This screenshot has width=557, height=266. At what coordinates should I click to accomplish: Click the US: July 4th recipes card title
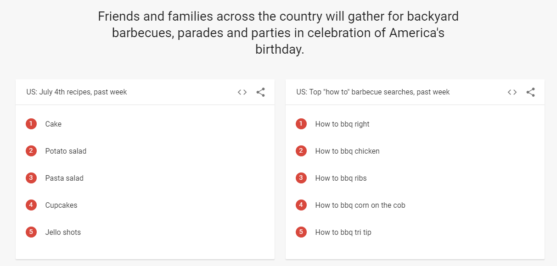[x=77, y=92]
